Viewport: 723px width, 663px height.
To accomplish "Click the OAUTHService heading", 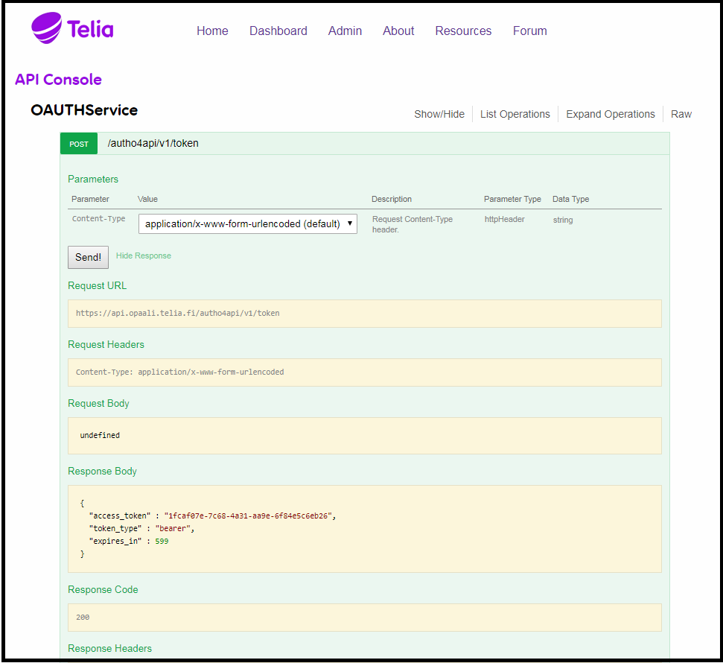I will 84,110.
